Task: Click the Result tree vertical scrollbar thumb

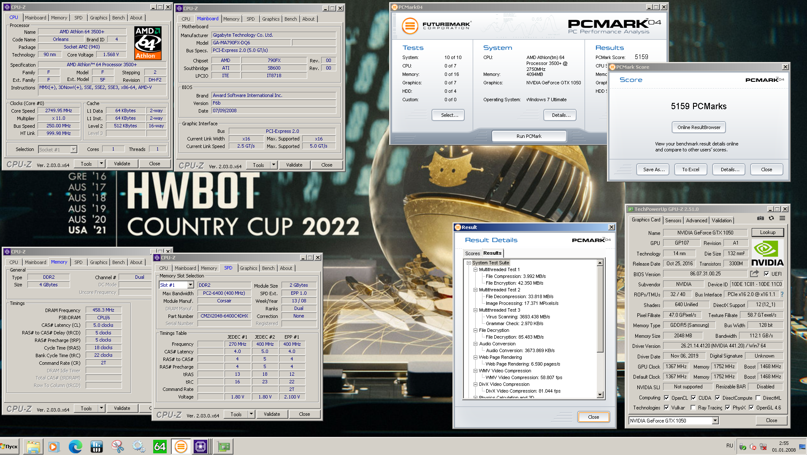Action: [x=600, y=309]
